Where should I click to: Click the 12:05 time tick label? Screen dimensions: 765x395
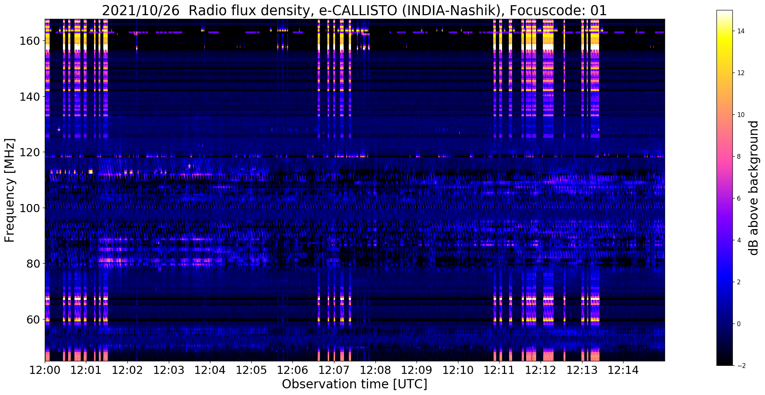(x=251, y=369)
